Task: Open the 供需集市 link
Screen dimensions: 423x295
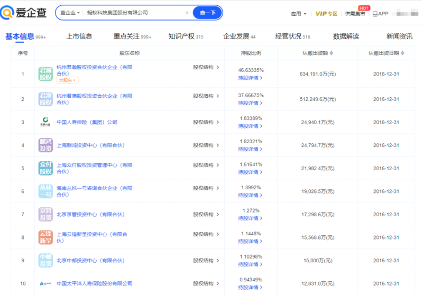Action: (355, 14)
